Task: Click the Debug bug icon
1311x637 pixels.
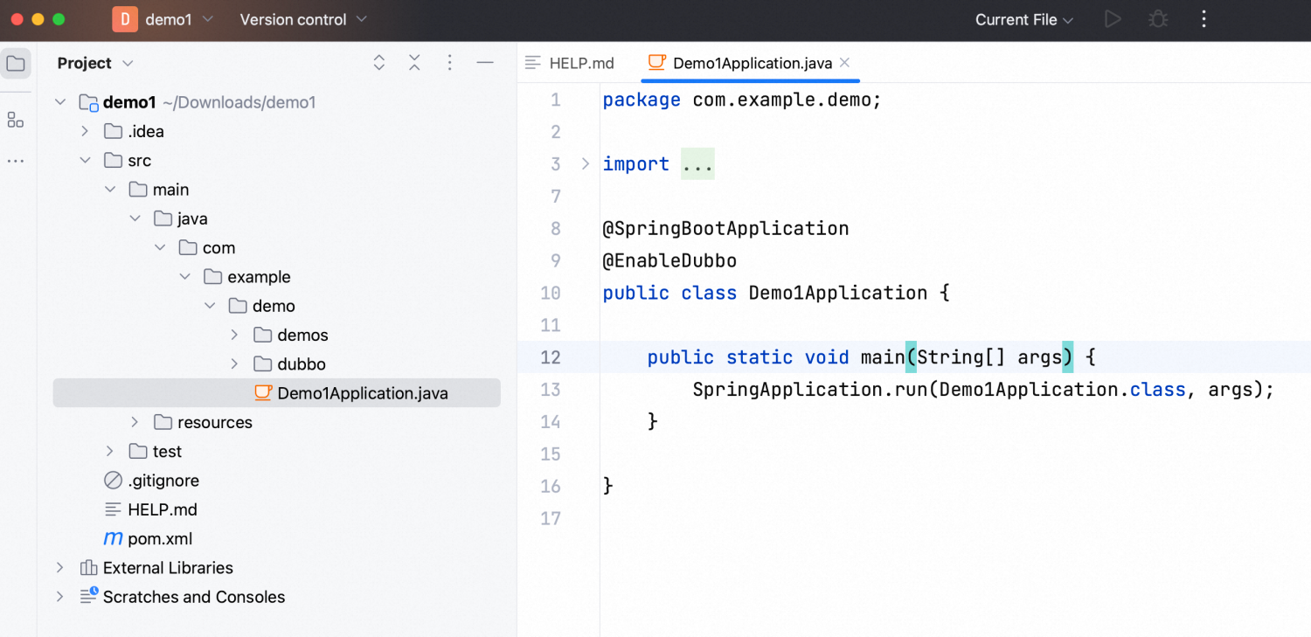Action: pos(1158,19)
